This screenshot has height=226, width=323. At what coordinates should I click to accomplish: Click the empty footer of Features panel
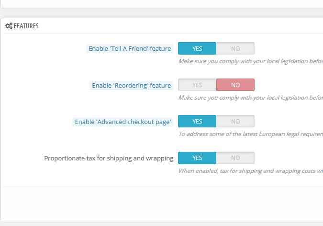tap(162, 203)
